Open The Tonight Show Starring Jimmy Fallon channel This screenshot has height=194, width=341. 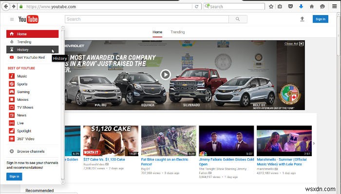pyautogui.click(x=223, y=171)
